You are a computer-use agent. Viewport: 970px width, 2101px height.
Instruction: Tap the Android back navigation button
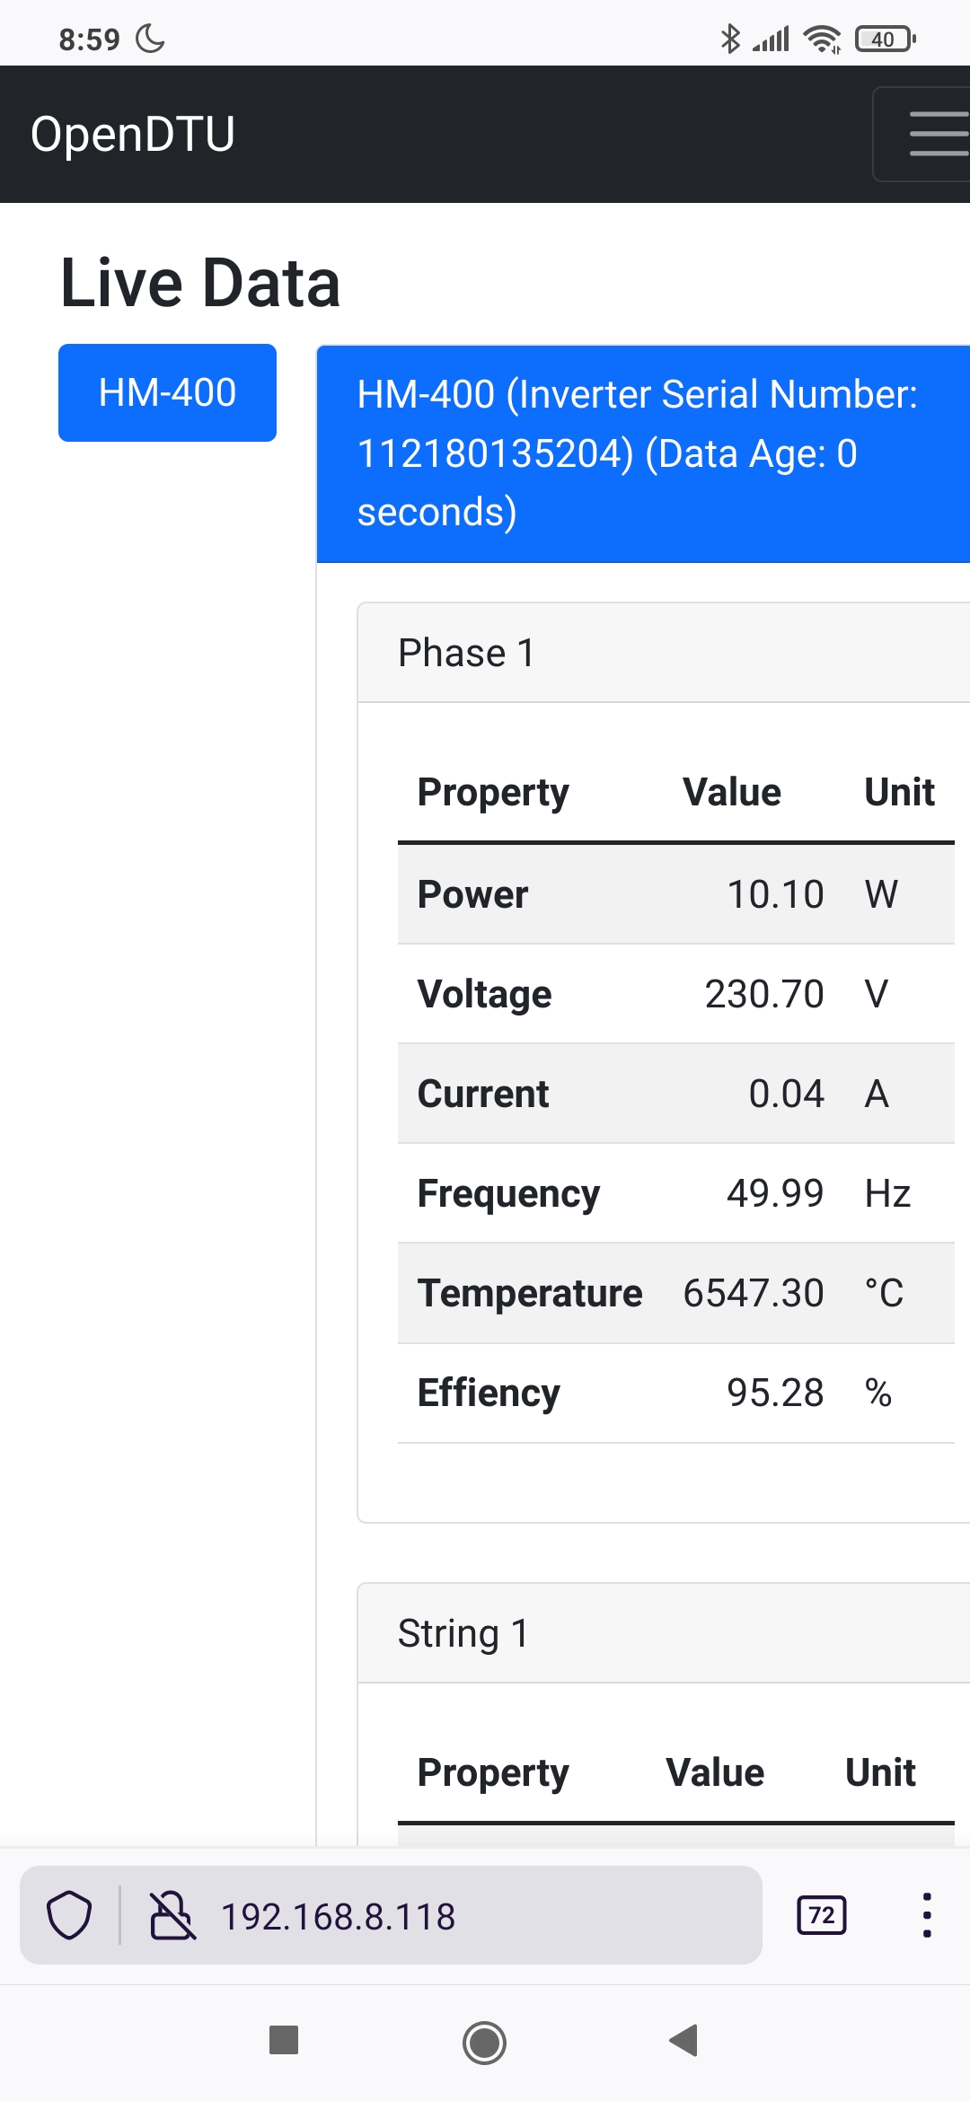click(x=684, y=2041)
